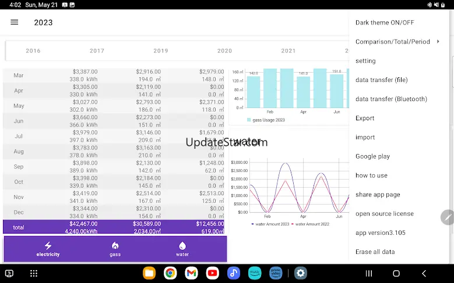Select the Mar row label
Screen dimensions: 454x283
pyautogui.click(x=19, y=76)
